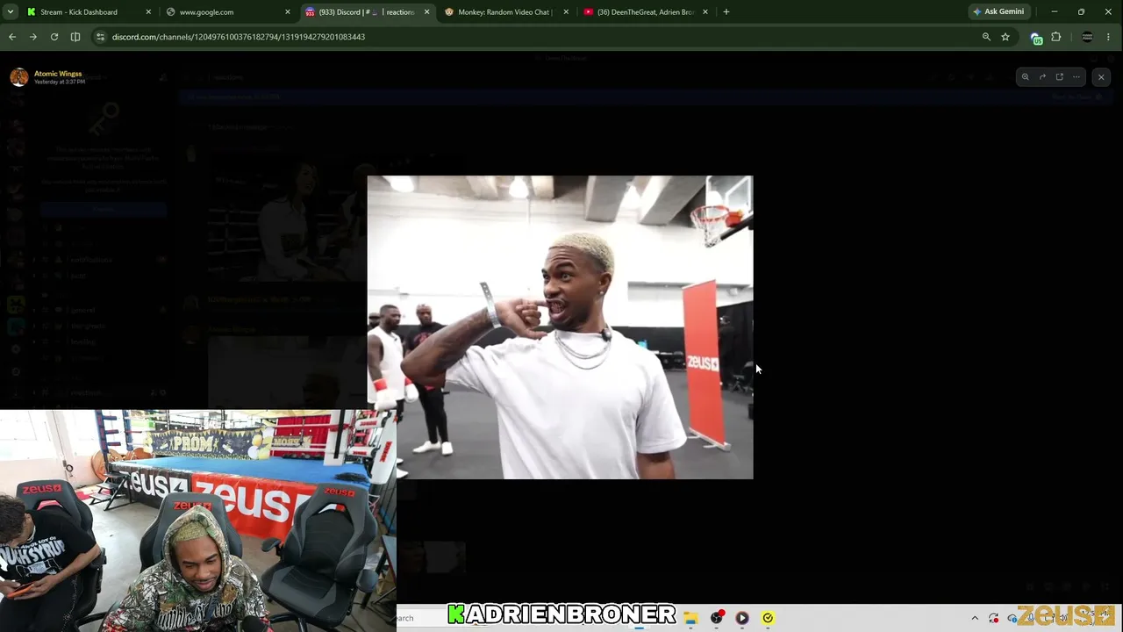Forward the image using the arrow icon

(1042, 77)
